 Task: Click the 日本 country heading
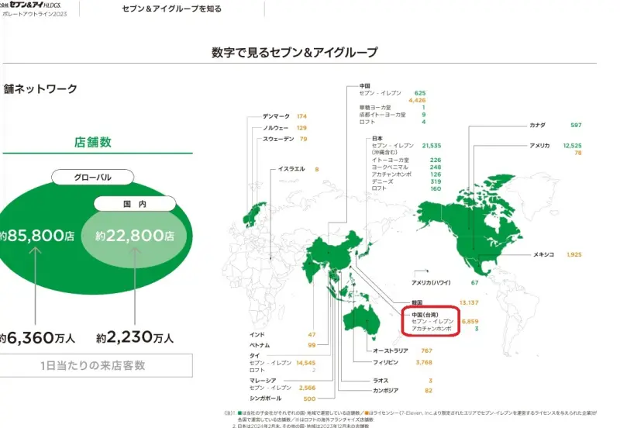click(377, 139)
